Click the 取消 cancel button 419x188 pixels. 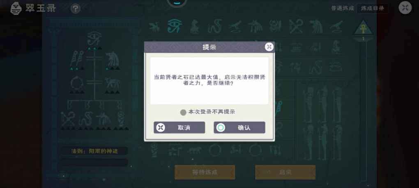[x=179, y=127]
